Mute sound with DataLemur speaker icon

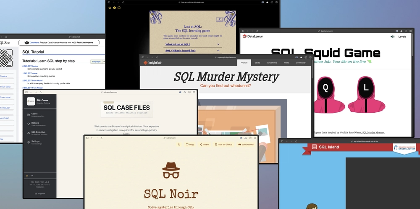pos(392,36)
